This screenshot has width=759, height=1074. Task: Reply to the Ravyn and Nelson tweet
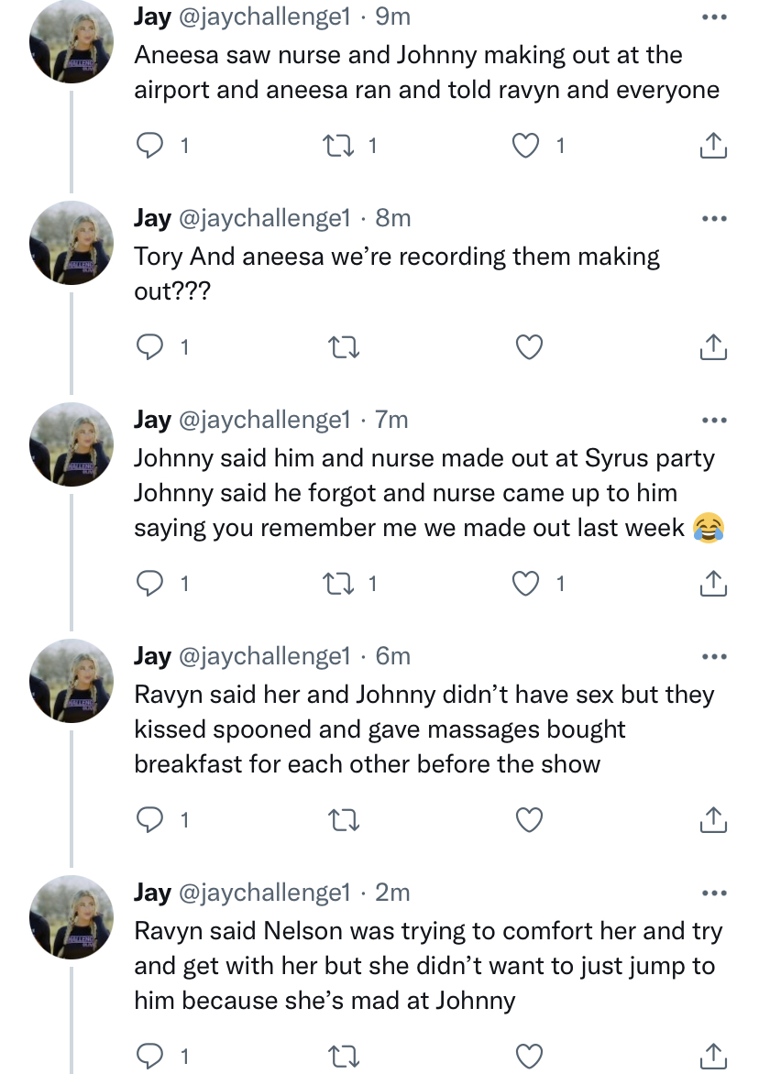click(x=149, y=1057)
